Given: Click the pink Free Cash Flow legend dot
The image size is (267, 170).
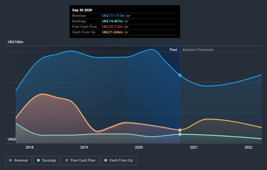Looking at the screenshot, I should 67,160.
